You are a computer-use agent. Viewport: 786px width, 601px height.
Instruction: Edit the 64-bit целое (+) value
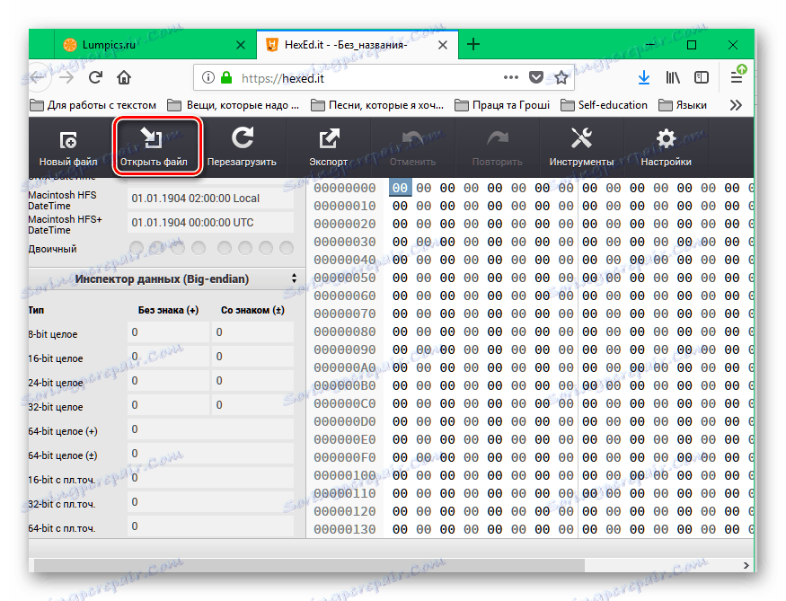click(x=210, y=429)
